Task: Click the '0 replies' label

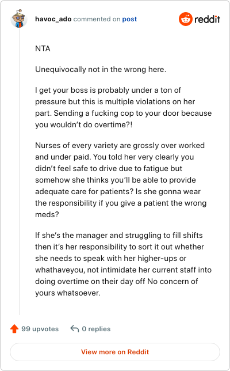Action: pyautogui.click(x=96, y=329)
